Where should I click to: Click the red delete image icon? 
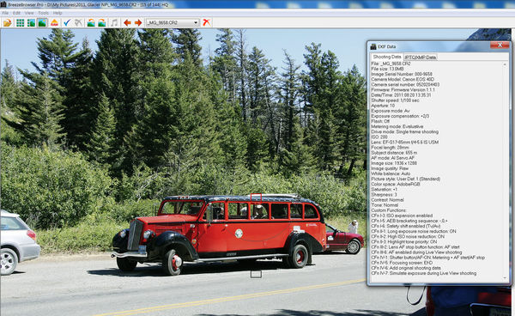(207, 22)
